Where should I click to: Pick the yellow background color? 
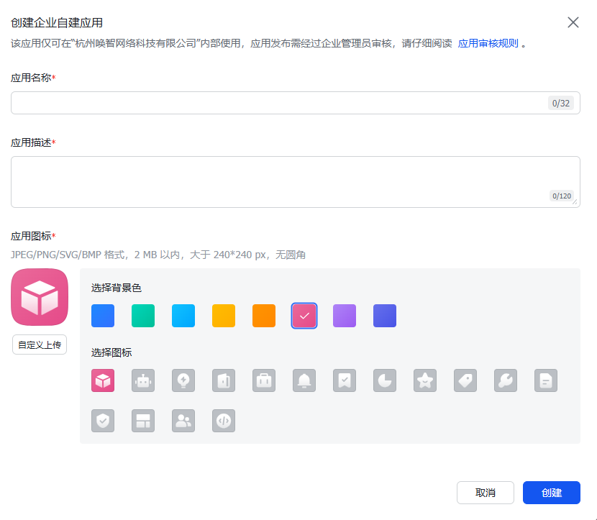coord(224,316)
